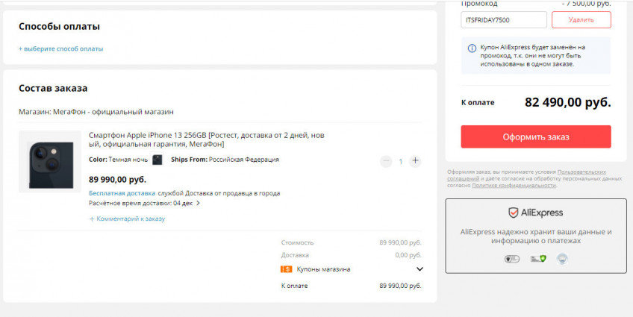Add a comment via Комментарий к заказу
The height and width of the screenshot is (317, 633).
pyautogui.click(x=127, y=219)
